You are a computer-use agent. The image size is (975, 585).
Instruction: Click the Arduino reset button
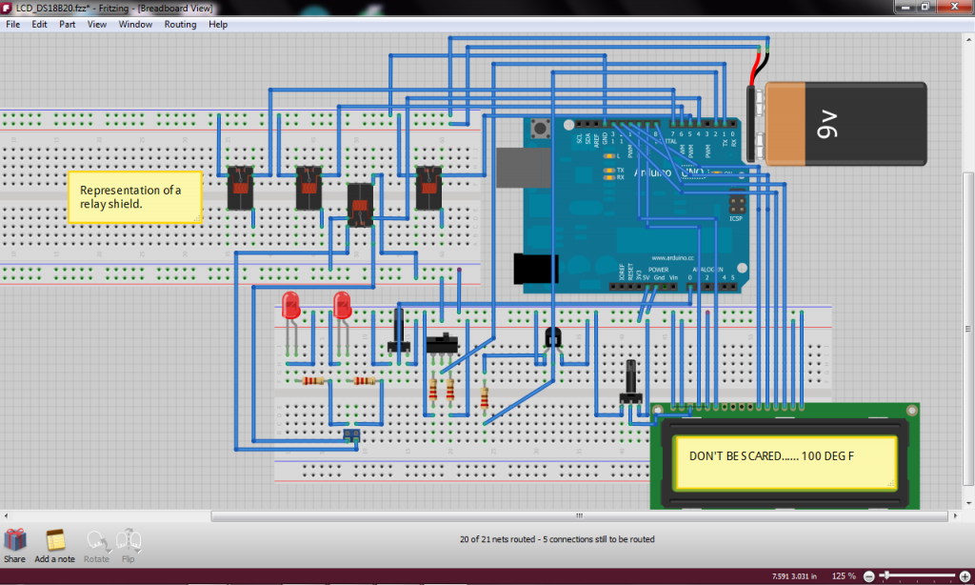coord(540,129)
